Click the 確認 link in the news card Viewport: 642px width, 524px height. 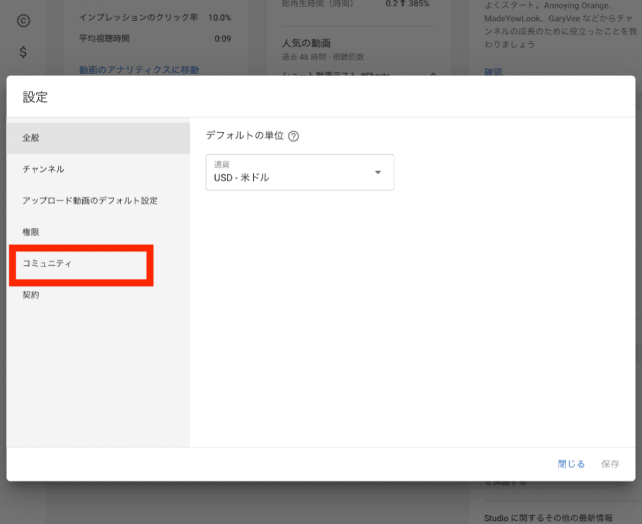click(493, 71)
